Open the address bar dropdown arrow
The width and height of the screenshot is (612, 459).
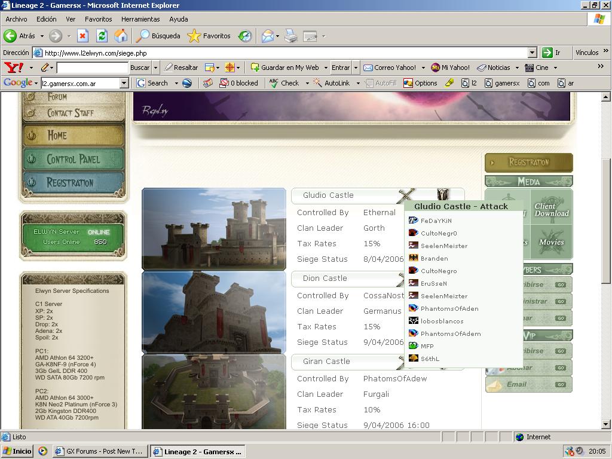533,53
